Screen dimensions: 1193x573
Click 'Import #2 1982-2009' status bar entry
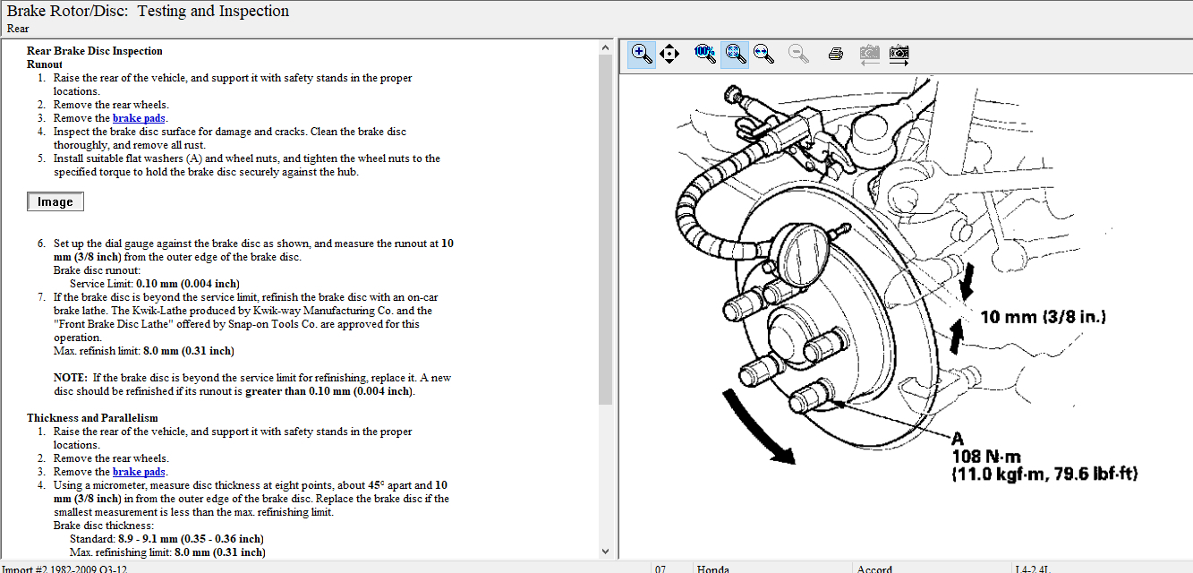click(x=64, y=569)
